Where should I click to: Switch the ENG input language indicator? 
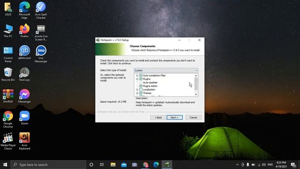(270, 165)
